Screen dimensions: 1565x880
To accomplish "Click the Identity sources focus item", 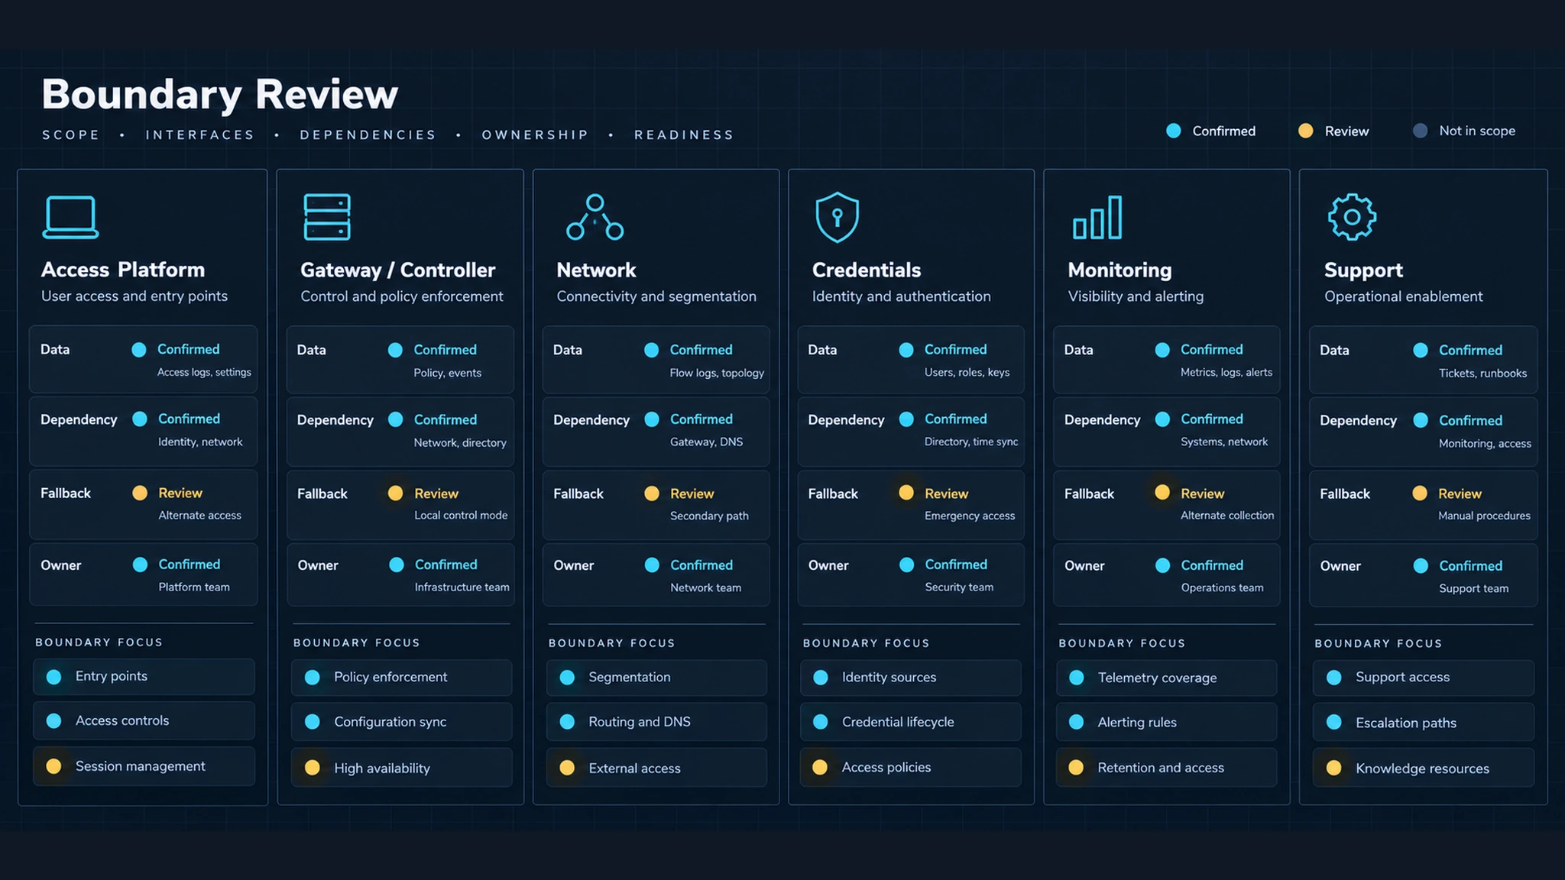I will (x=911, y=678).
